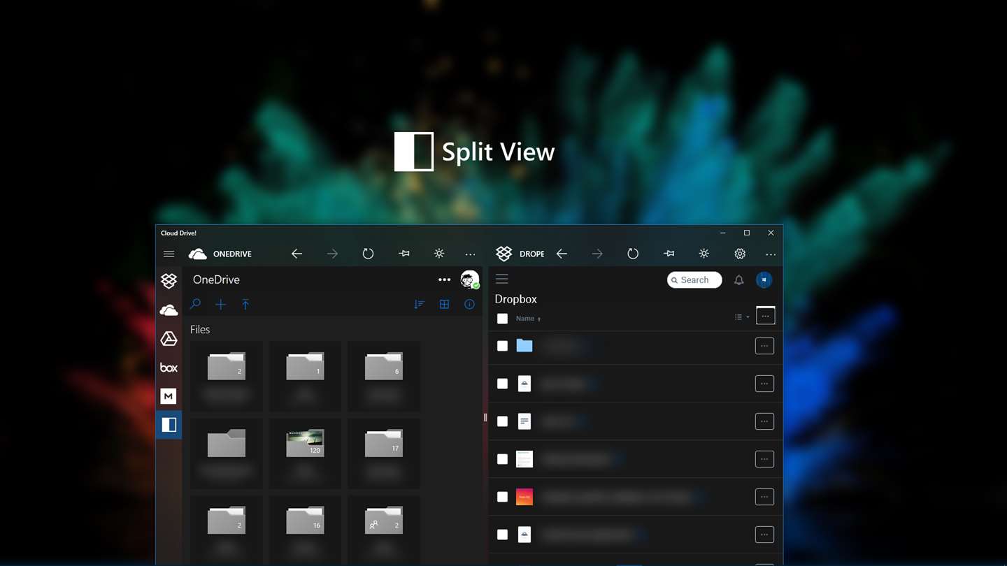Open the OneDrive photo folder with 120 items
Viewport: 1007px width, 566px height.
click(x=305, y=453)
